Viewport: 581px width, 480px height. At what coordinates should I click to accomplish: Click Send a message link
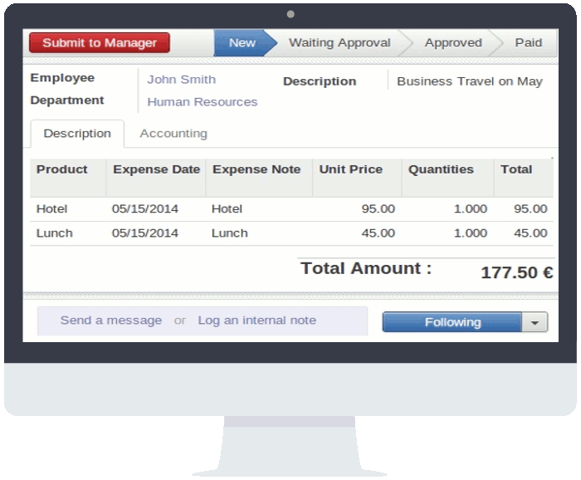[111, 321]
